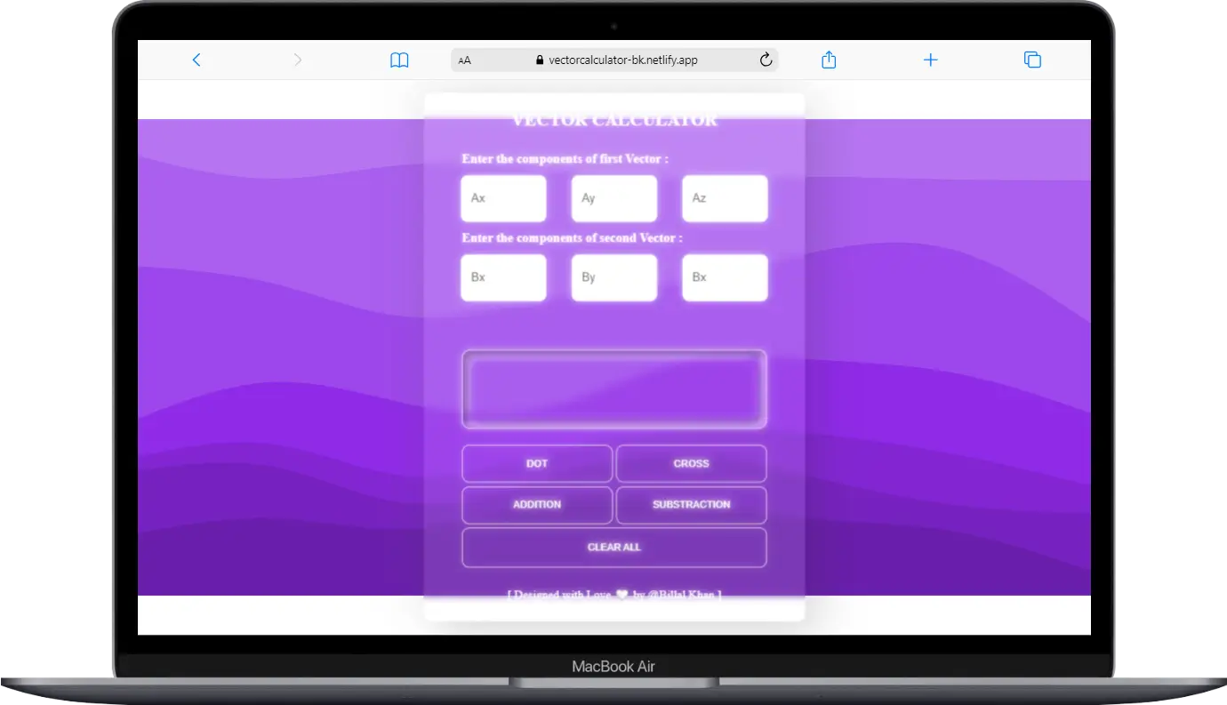Go back using the browser back arrow

tap(196, 60)
